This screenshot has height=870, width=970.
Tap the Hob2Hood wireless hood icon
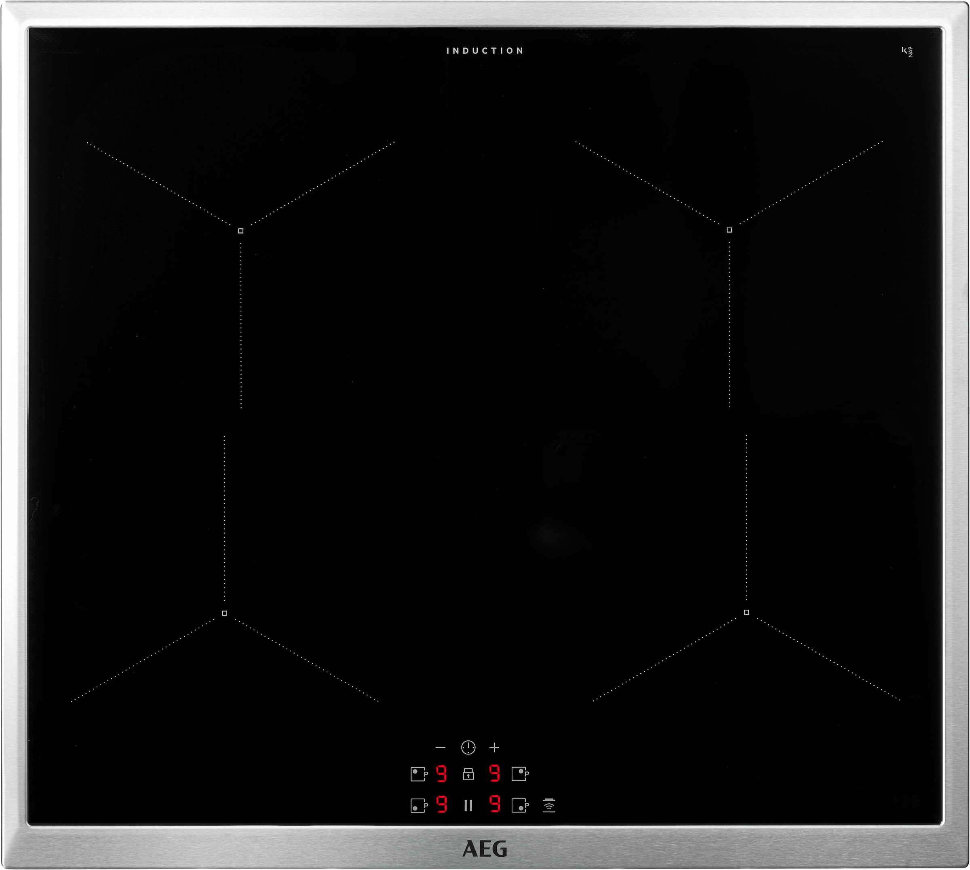(x=549, y=805)
